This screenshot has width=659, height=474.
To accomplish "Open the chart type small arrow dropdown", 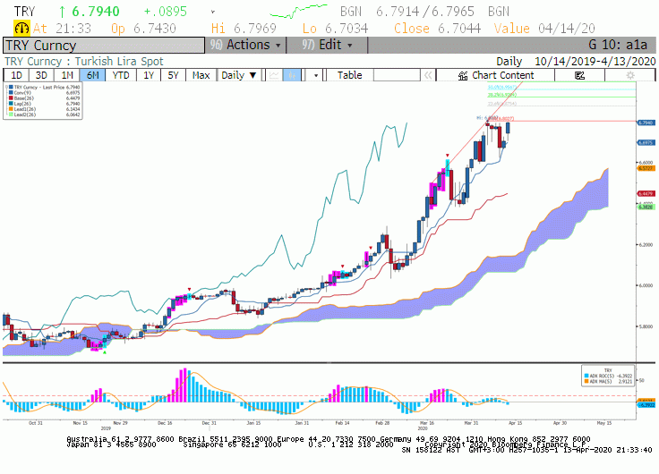I will [x=315, y=75].
